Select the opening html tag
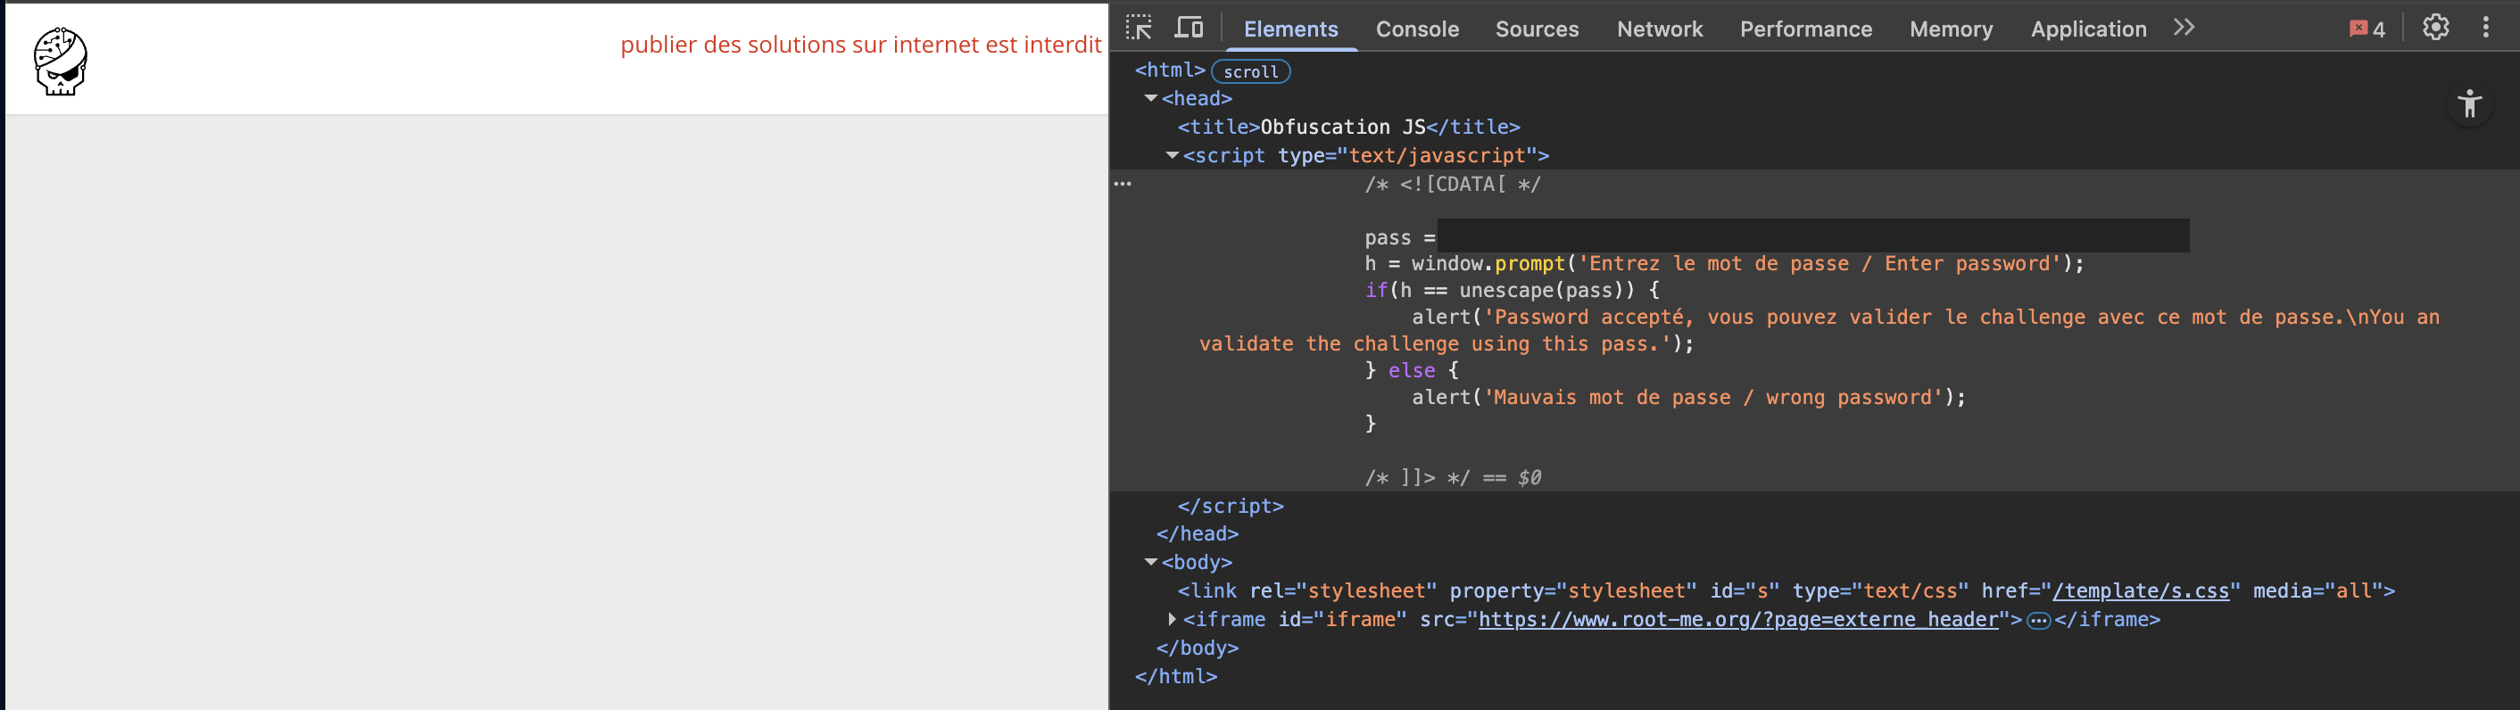Viewport: 2520px width, 710px height. [1169, 70]
